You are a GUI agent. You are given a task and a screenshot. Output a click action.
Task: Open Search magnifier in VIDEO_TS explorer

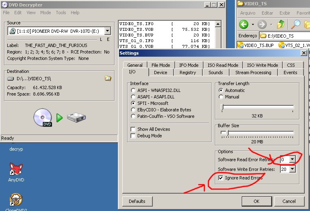[295, 24]
